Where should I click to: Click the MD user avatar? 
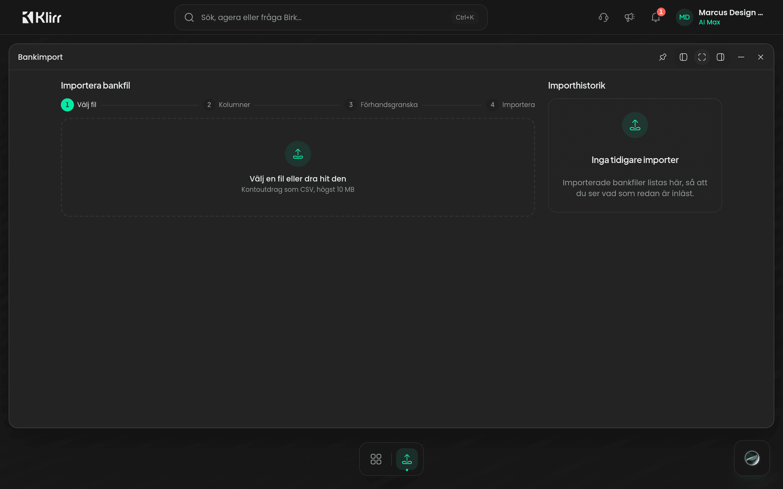[684, 17]
